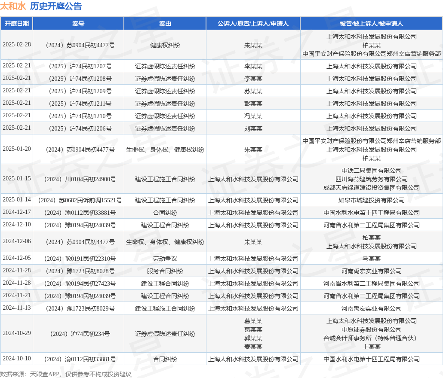Select the 公诉人/原告/上诉人/申请人 column header
Screen dimensions: 443x378
click(x=253, y=24)
